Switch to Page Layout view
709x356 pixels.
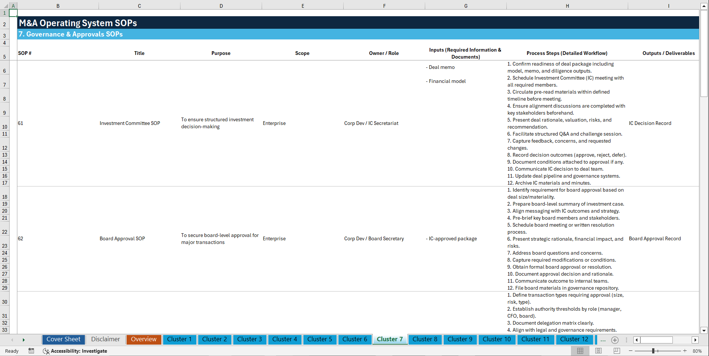(x=598, y=351)
